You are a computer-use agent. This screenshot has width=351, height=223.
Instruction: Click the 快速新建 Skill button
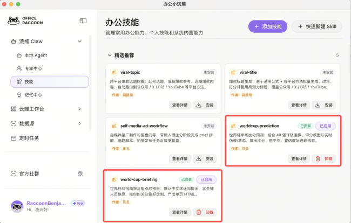click(317, 26)
